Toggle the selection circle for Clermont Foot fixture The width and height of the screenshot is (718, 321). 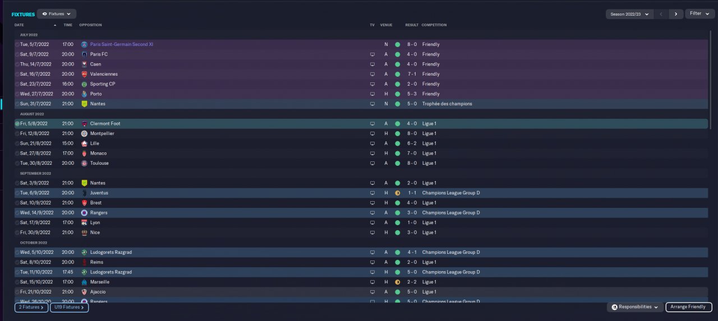coord(17,124)
